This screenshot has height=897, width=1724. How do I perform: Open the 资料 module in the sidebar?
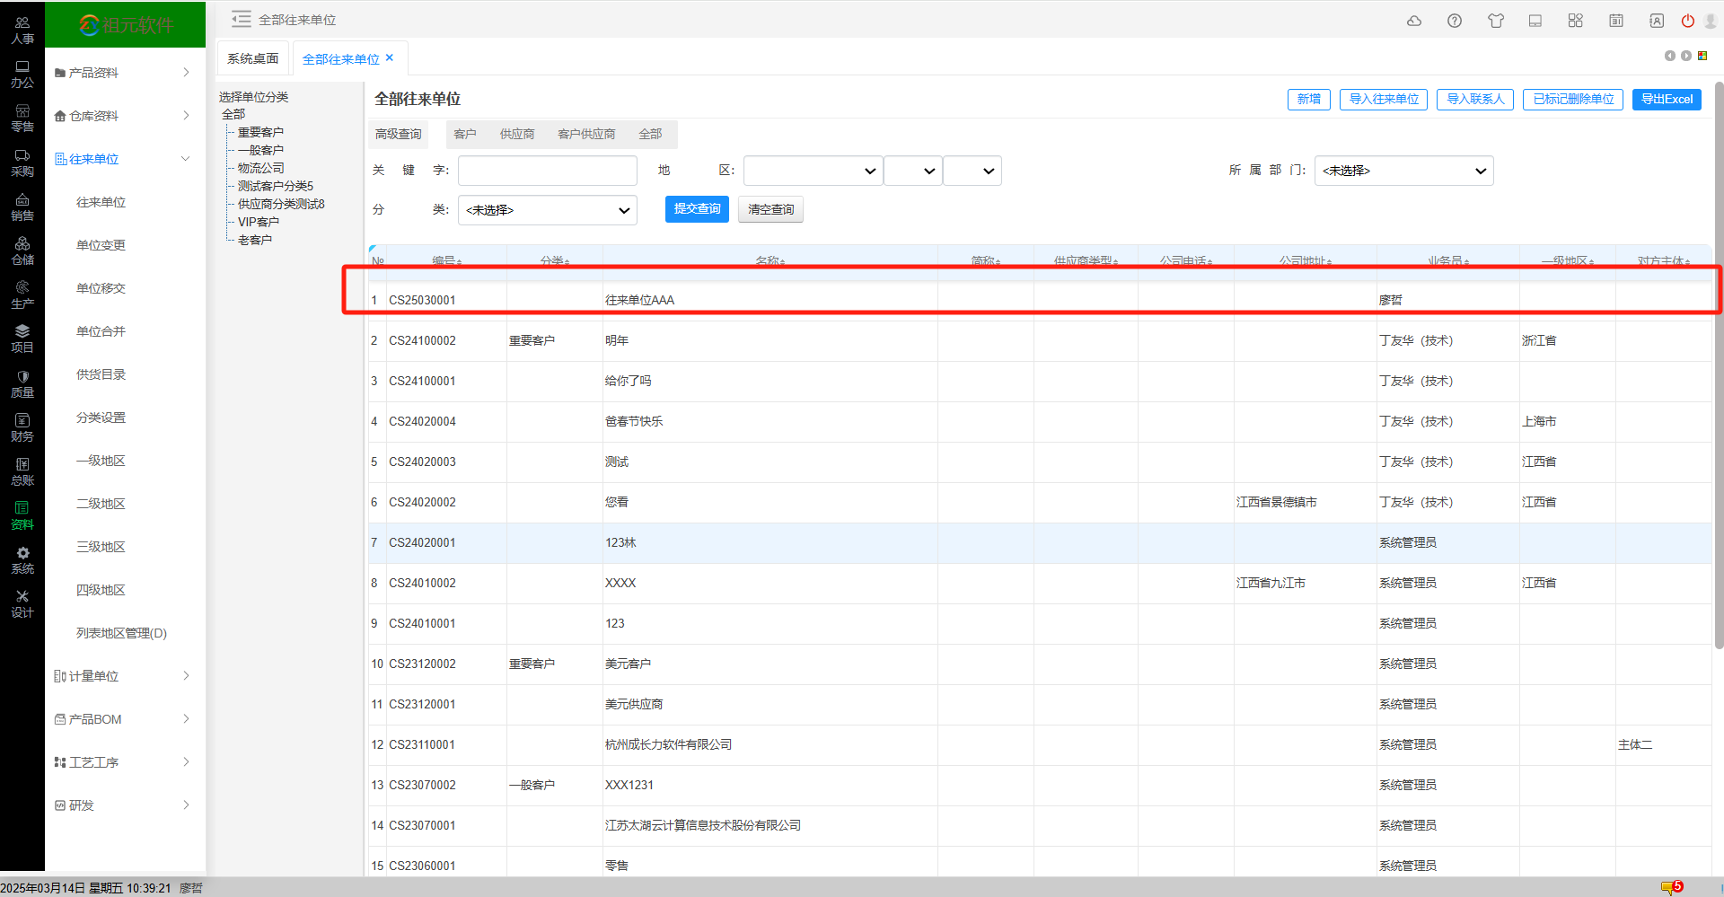coord(22,515)
